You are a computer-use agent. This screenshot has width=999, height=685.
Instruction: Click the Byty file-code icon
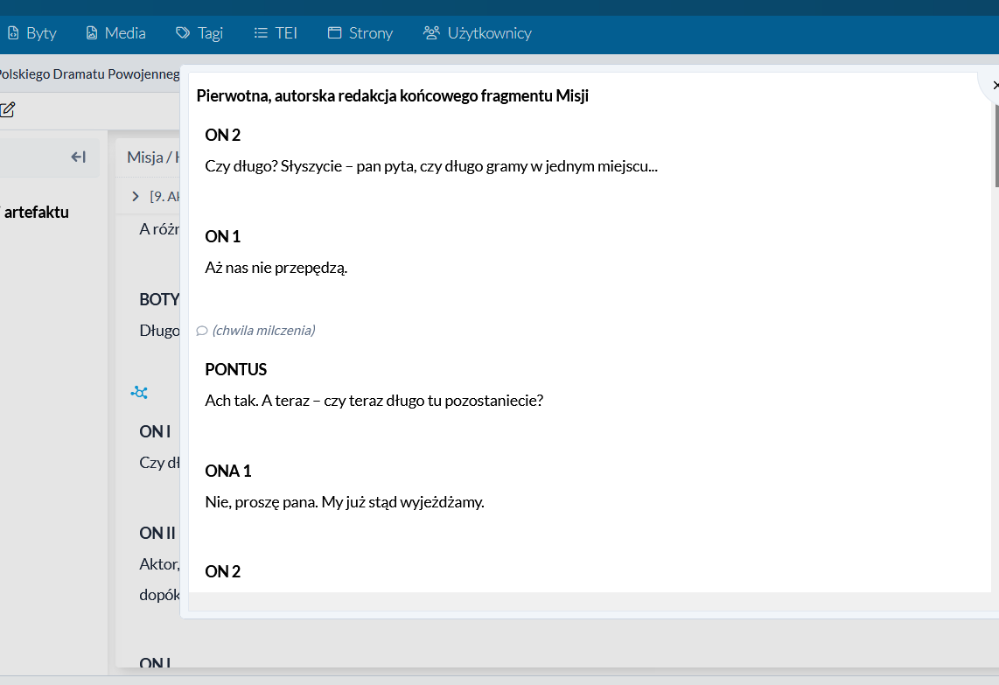[x=13, y=33]
